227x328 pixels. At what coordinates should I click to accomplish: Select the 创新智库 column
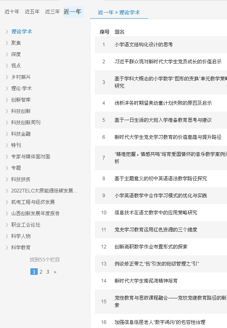pyautogui.click(x=21, y=99)
